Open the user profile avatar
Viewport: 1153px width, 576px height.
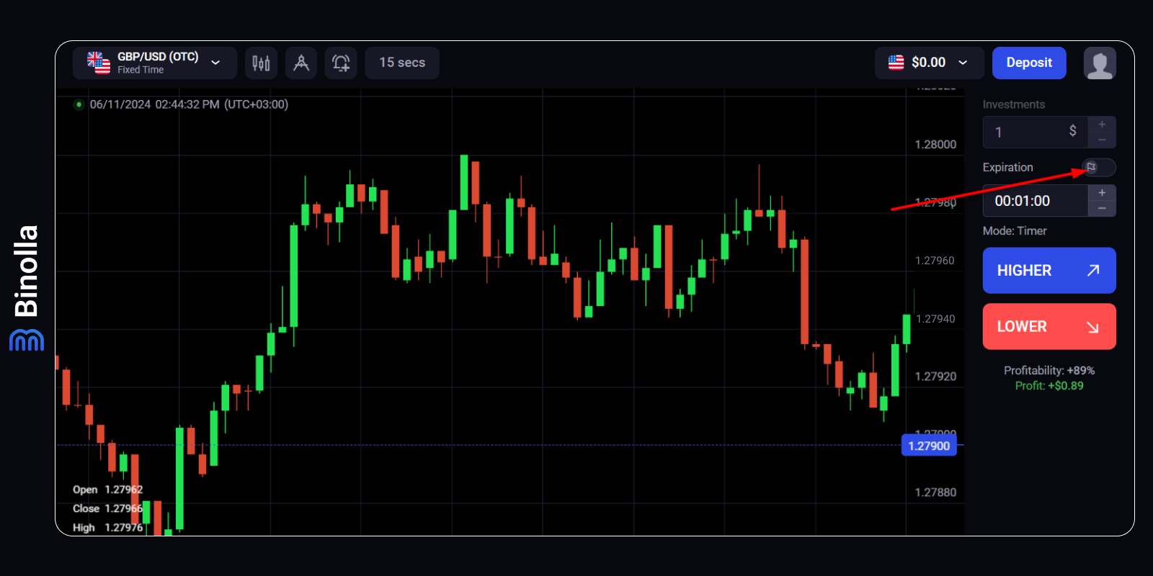click(1099, 63)
